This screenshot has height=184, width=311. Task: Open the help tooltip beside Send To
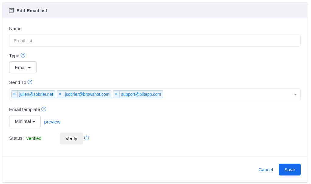click(x=30, y=82)
